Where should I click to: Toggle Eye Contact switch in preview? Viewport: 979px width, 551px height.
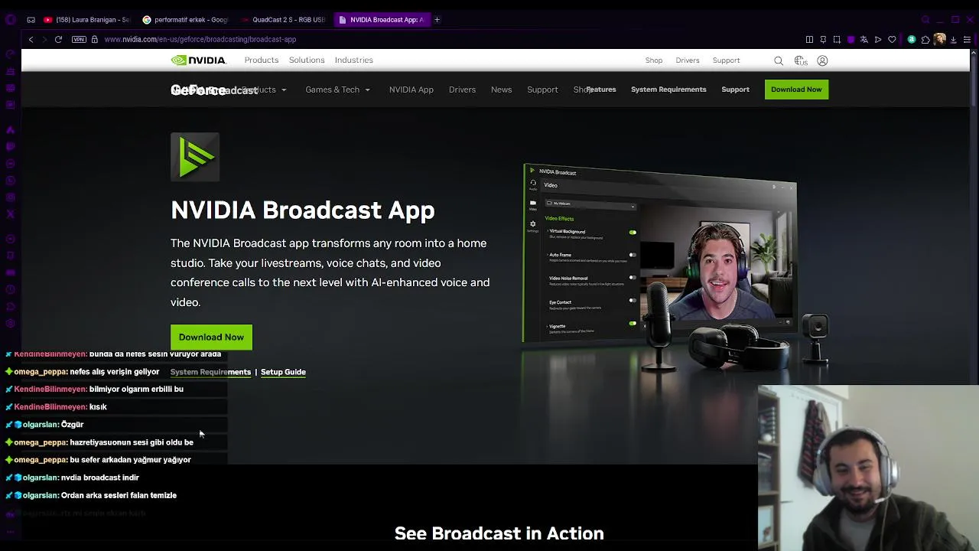tap(633, 300)
